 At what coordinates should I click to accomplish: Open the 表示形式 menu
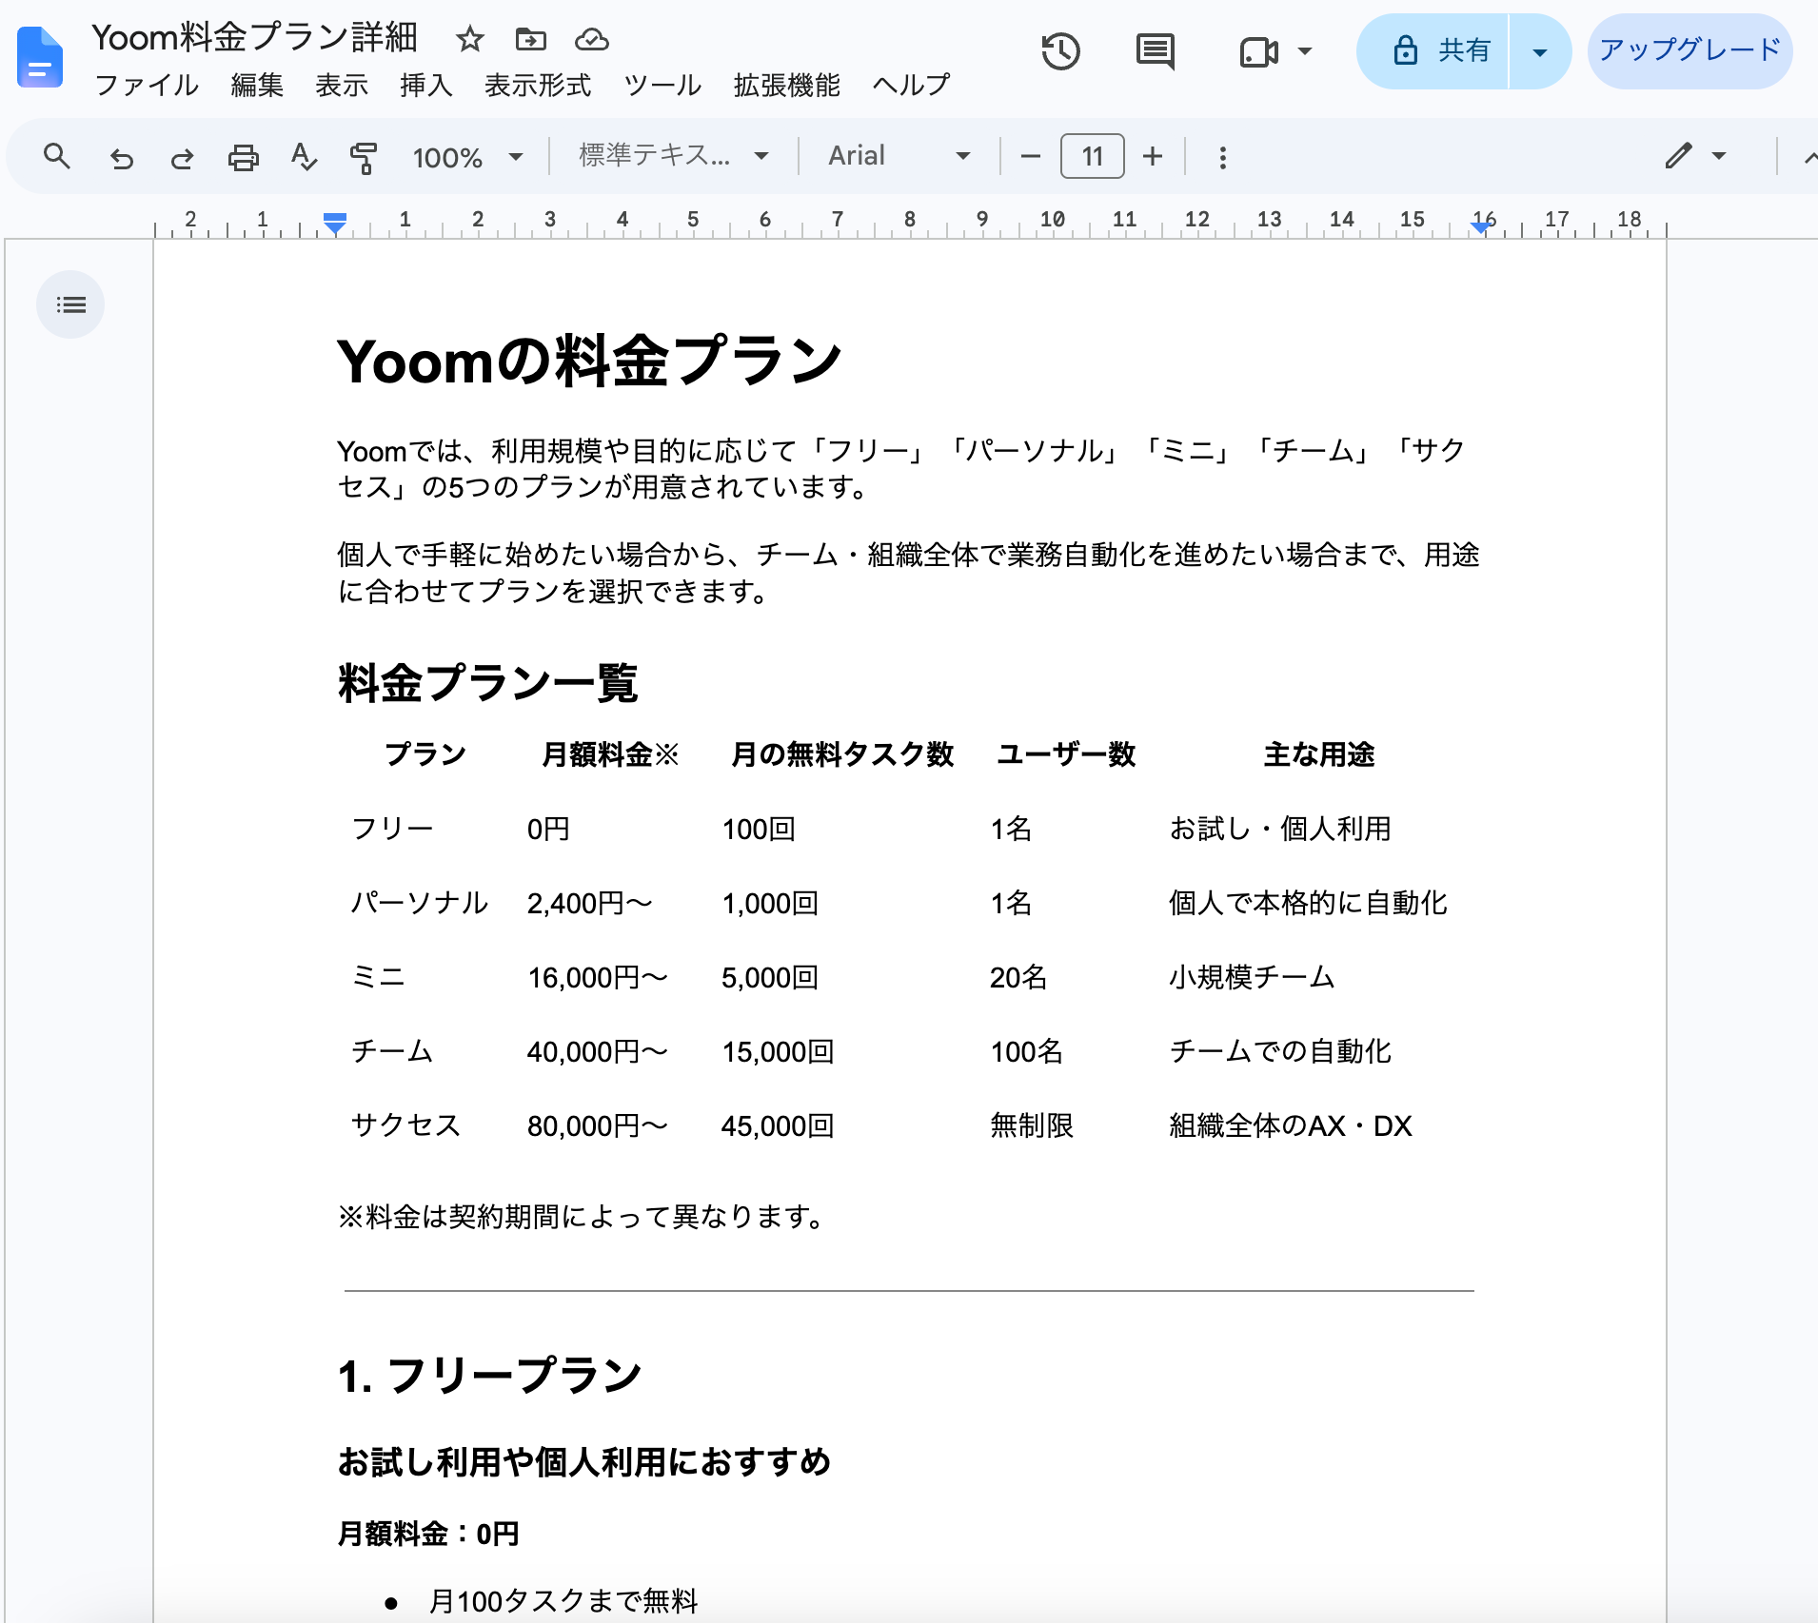click(x=538, y=86)
